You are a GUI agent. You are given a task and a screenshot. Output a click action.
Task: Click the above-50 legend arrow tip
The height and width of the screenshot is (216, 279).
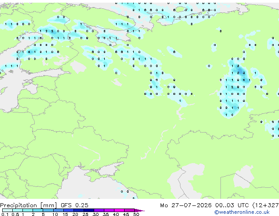pyautogui.click(x=139, y=210)
